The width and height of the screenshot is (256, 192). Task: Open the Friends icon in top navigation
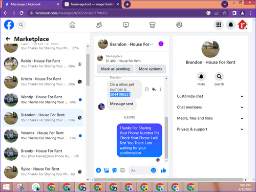pos(99,25)
